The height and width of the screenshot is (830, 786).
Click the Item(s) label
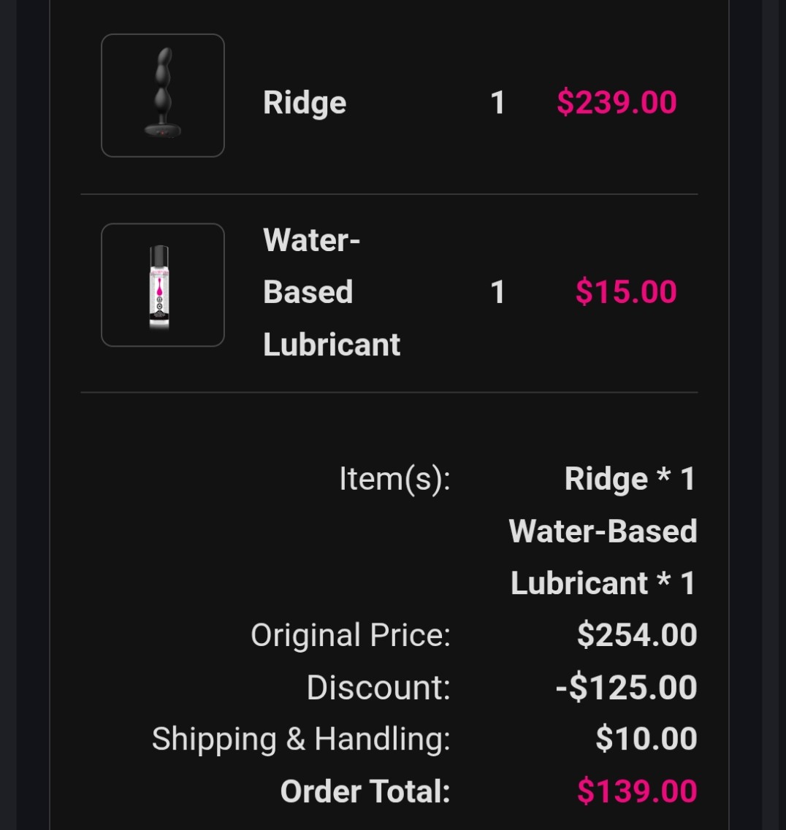394,479
